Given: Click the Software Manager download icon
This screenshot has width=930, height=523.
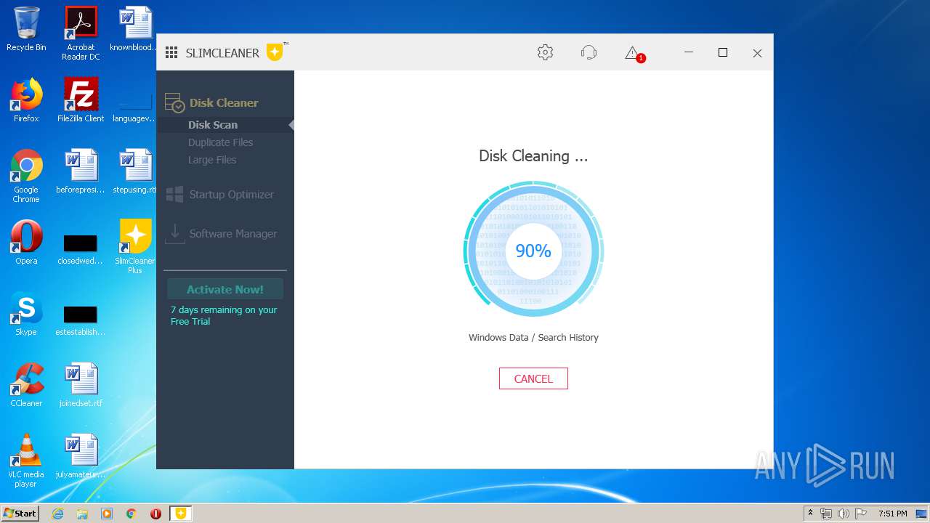Looking at the screenshot, I should (174, 233).
